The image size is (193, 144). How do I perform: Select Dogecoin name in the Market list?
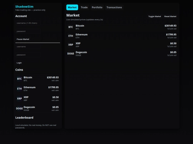[x=81, y=52]
